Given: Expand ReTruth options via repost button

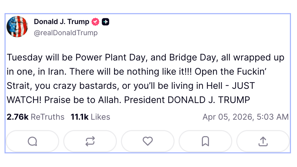Looking at the screenshot, I should tap(90, 141).
